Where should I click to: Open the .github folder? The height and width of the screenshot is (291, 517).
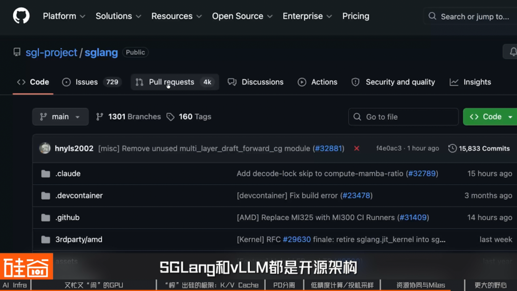(x=68, y=217)
